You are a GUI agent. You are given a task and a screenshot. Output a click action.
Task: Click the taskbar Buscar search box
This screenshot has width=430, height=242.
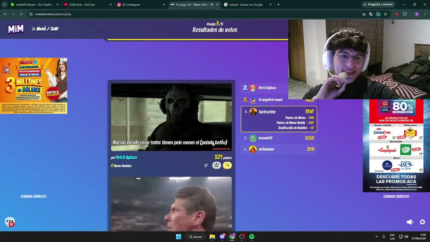(x=196, y=237)
